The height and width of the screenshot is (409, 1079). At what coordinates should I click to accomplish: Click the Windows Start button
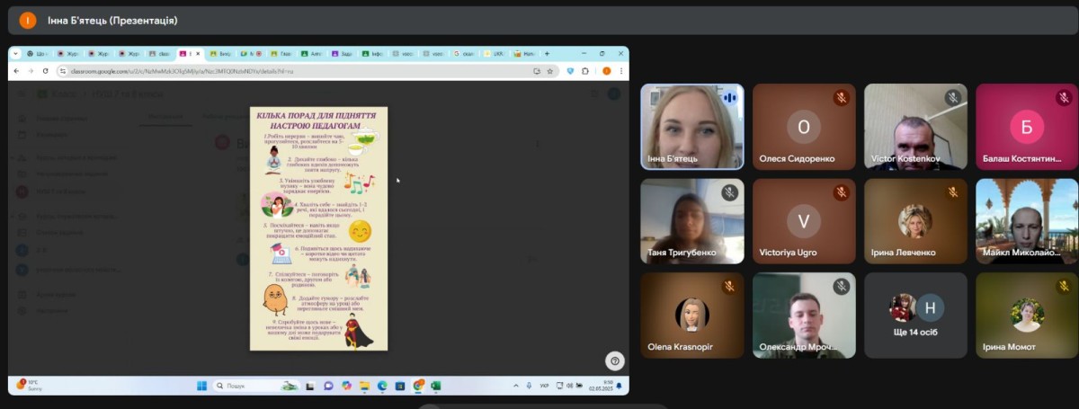click(x=202, y=386)
